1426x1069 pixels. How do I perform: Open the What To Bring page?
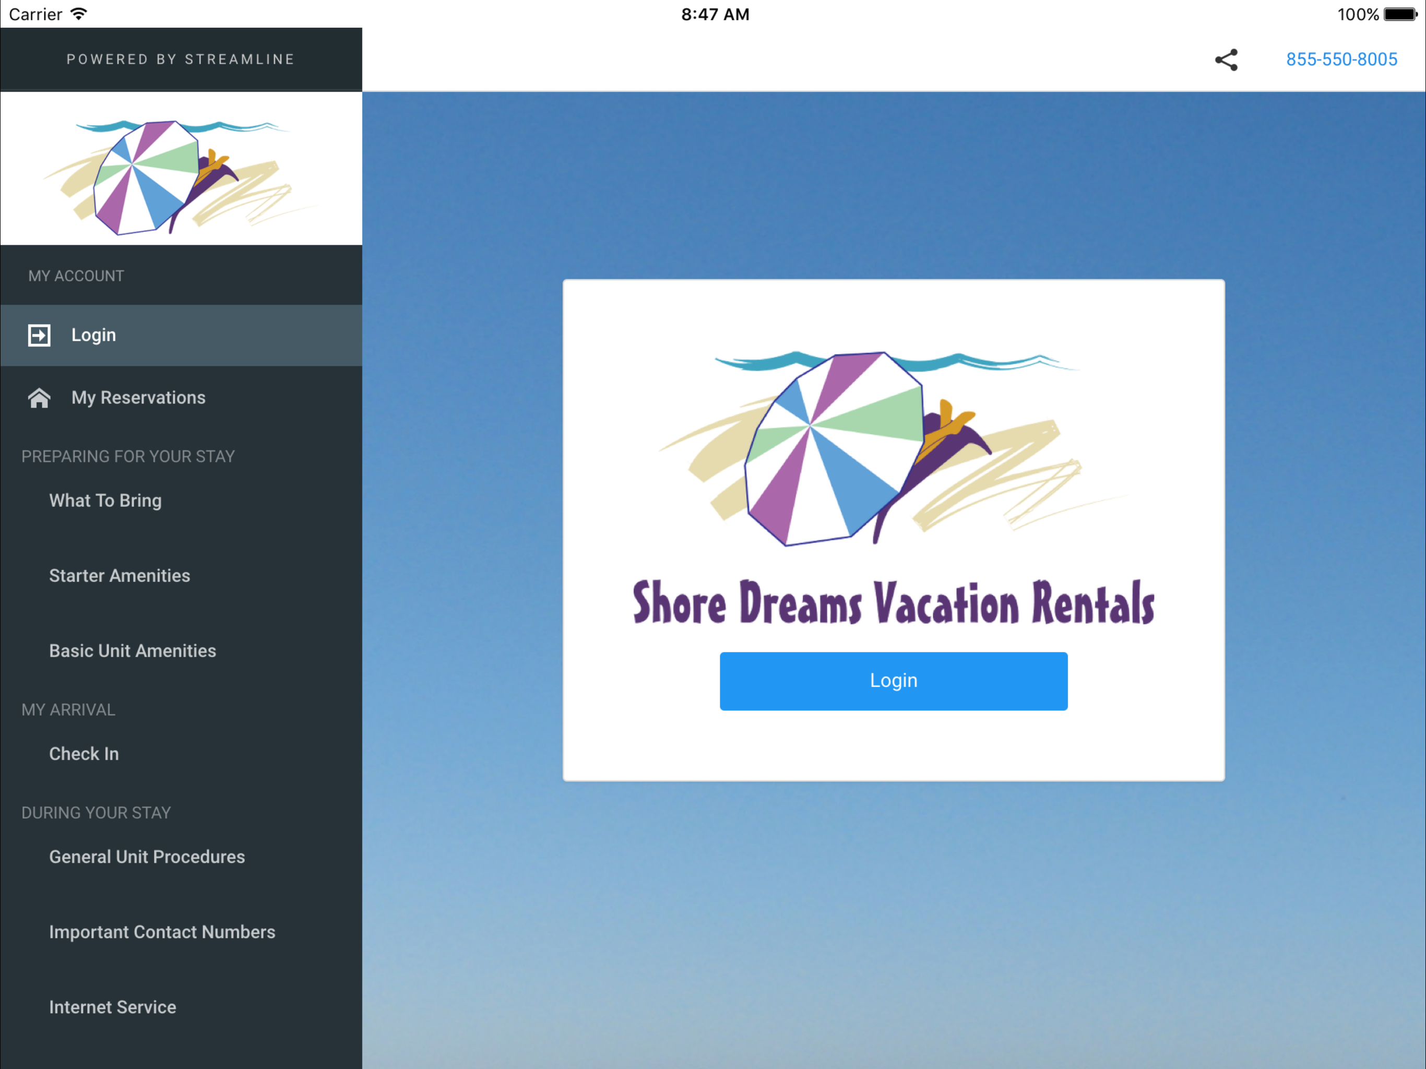coord(105,501)
